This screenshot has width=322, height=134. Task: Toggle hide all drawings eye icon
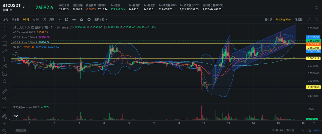[x=5, y=131]
